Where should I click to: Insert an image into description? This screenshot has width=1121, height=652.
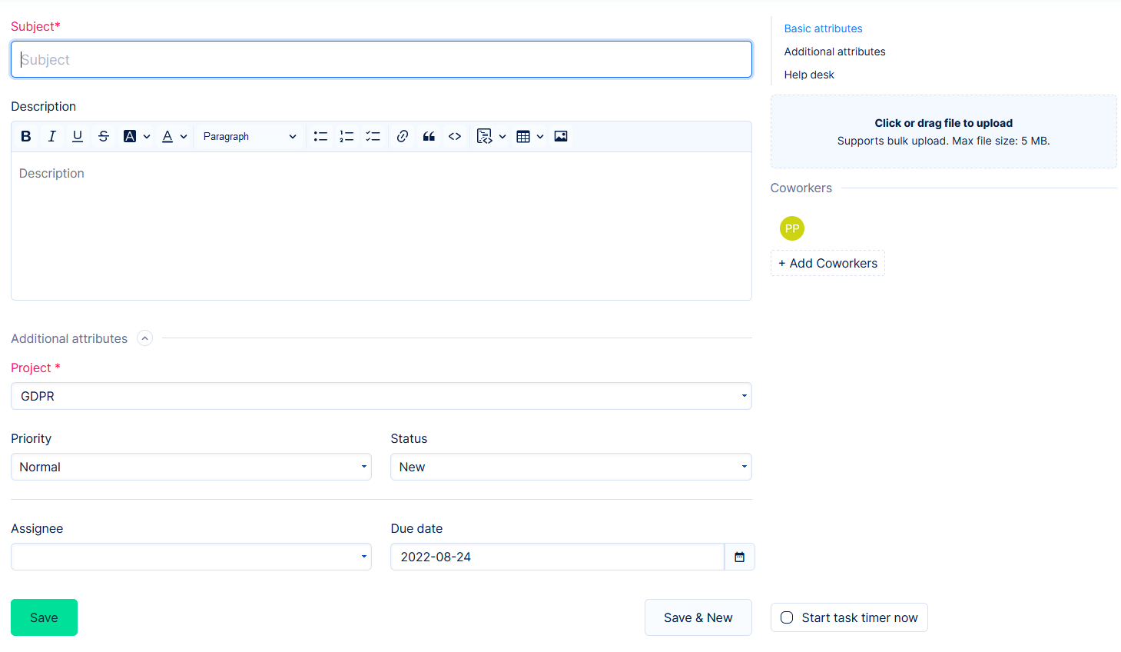coord(561,136)
